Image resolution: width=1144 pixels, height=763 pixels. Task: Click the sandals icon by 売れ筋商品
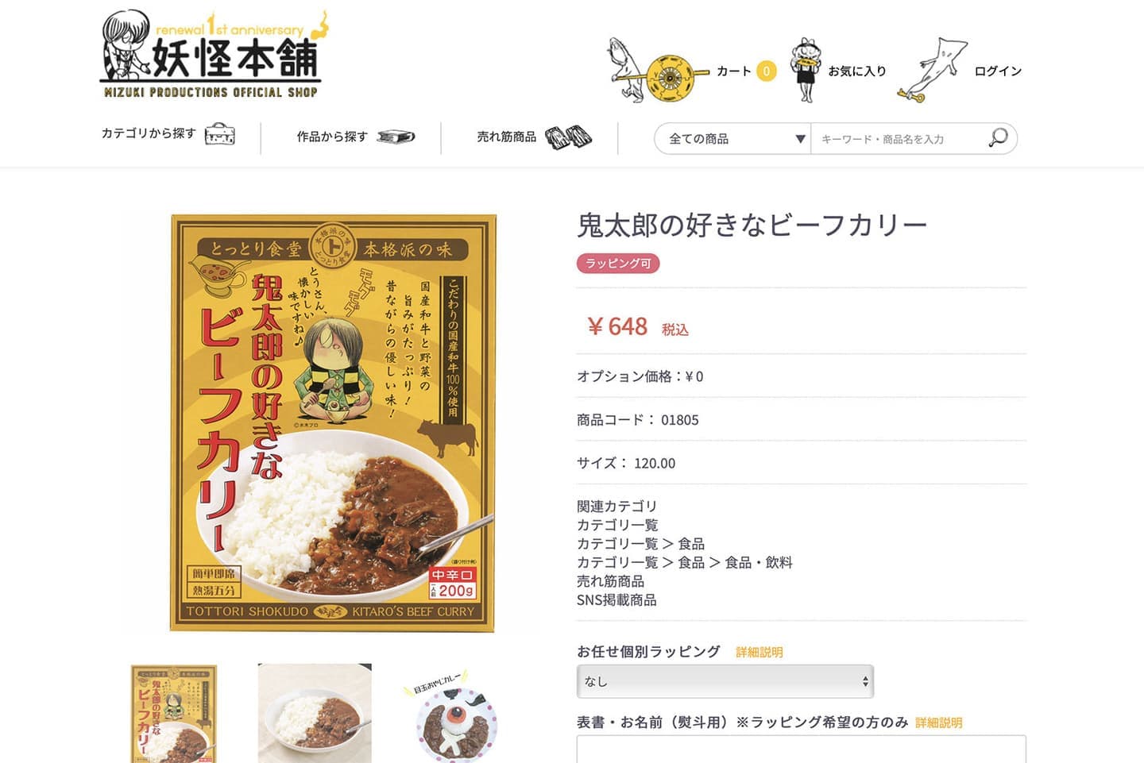pos(568,137)
